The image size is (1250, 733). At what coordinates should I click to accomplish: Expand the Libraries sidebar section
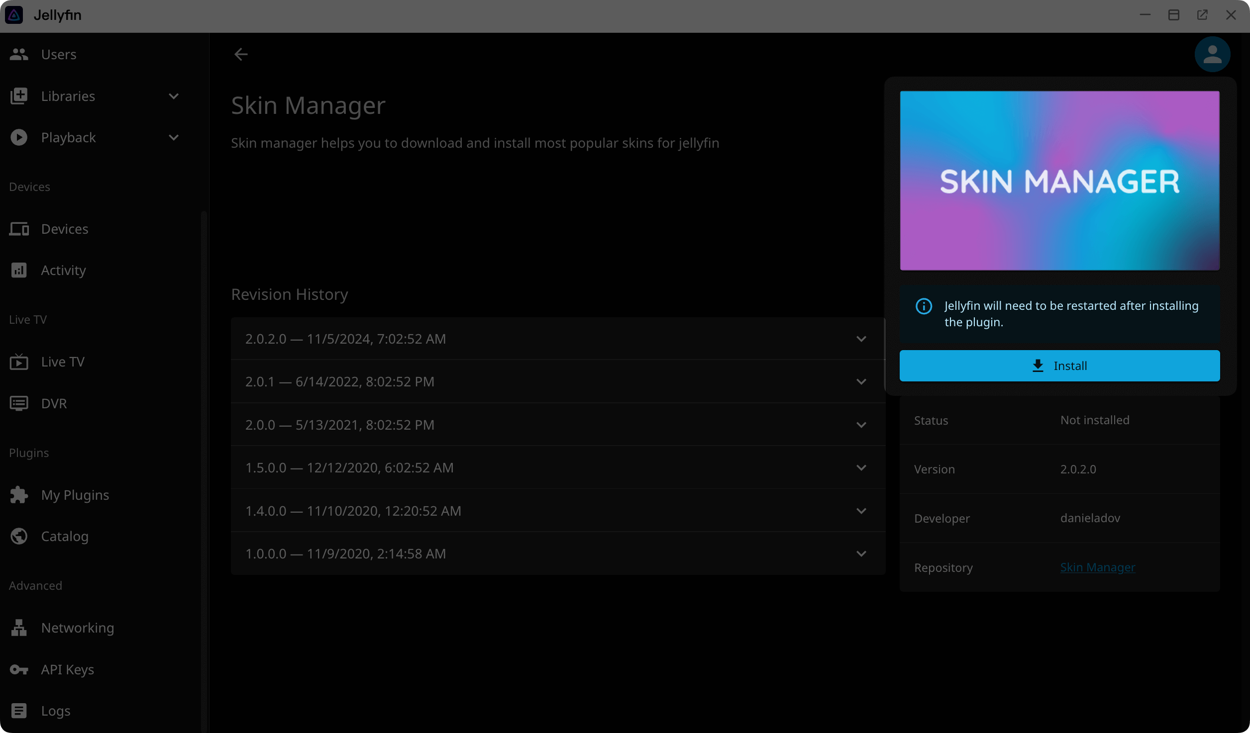(173, 96)
